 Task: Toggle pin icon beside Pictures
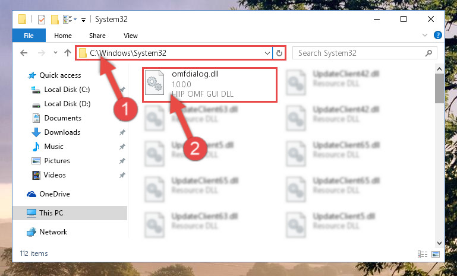click(x=122, y=161)
